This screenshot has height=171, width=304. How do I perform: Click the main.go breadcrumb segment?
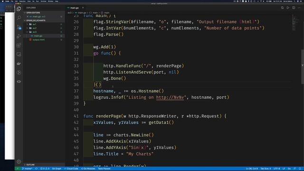pos(82,13)
